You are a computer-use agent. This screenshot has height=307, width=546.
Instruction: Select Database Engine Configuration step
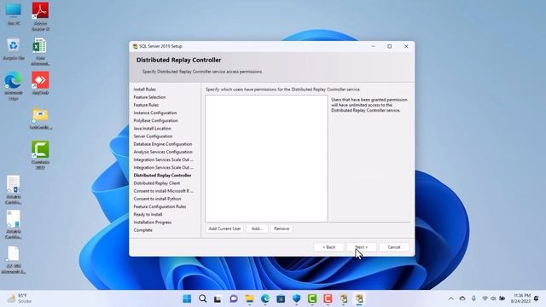163,144
